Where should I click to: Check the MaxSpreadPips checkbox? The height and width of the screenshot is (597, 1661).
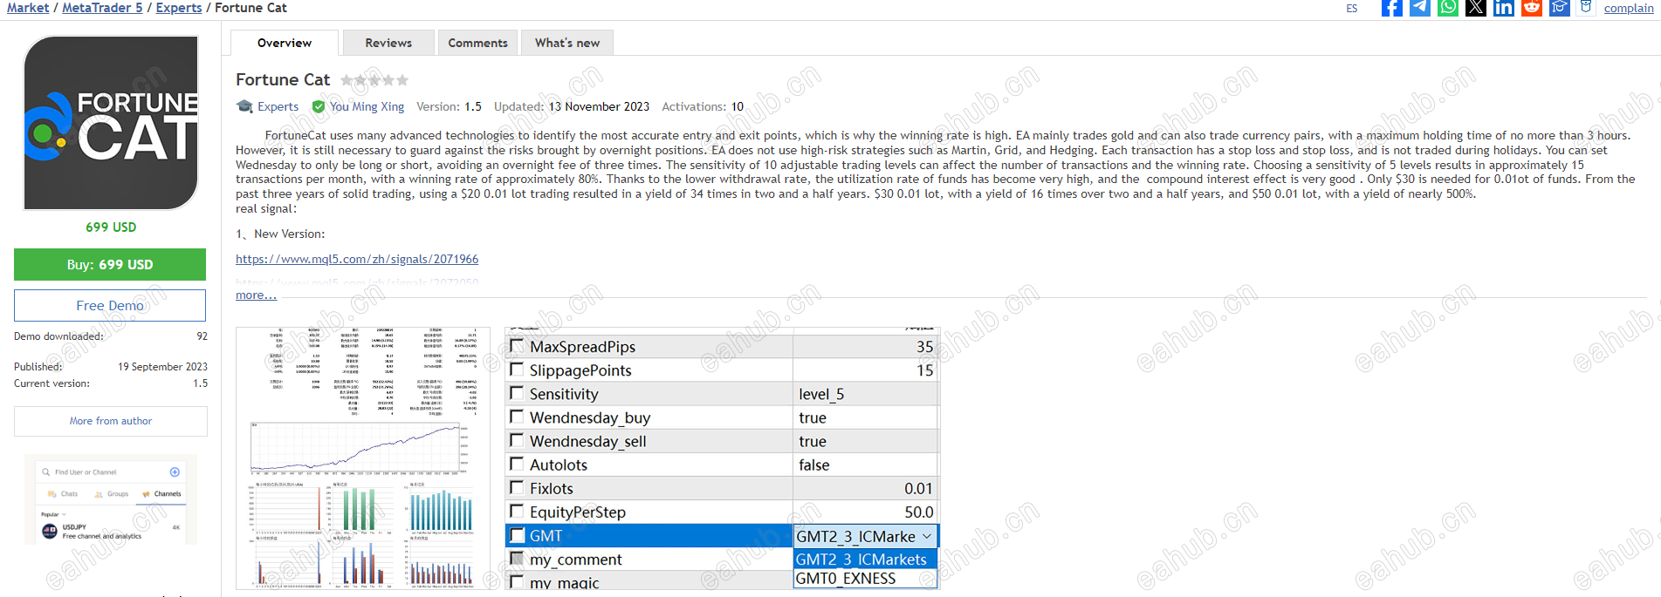(517, 345)
